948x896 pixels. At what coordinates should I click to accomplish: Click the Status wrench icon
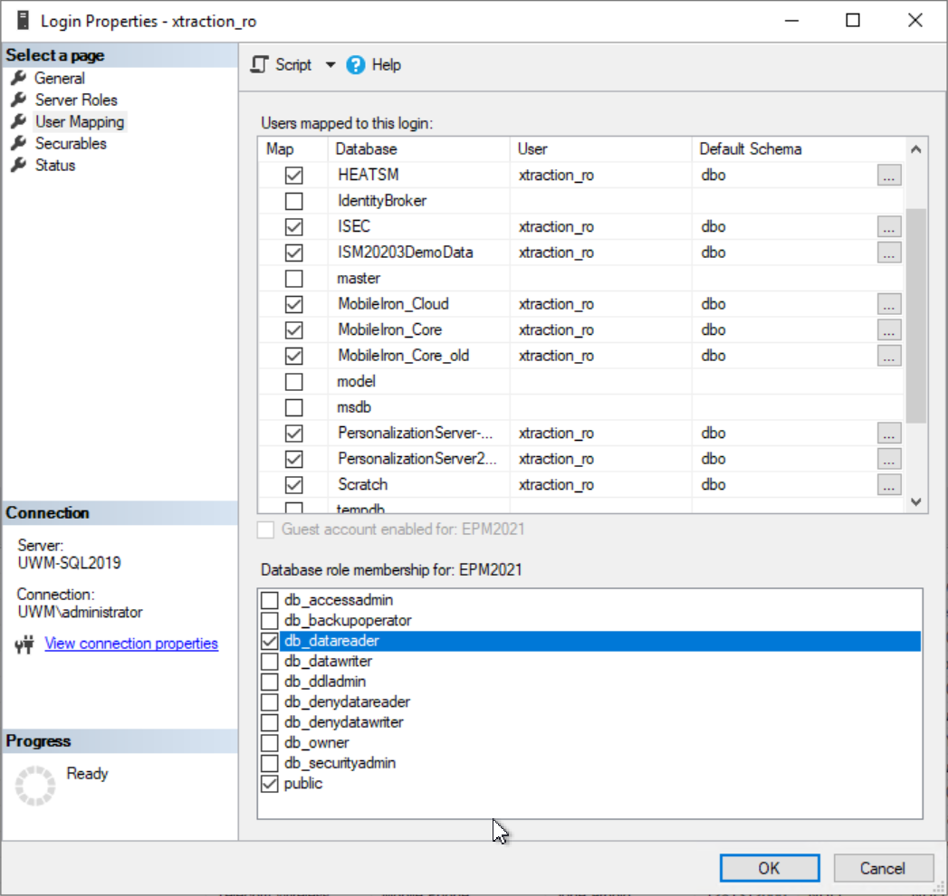20,165
